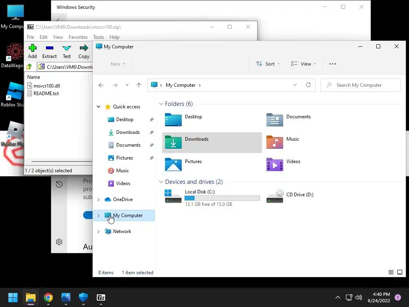Open the Sort dropdown in File Explorer
Image resolution: width=409 pixels, height=307 pixels.
(x=268, y=64)
